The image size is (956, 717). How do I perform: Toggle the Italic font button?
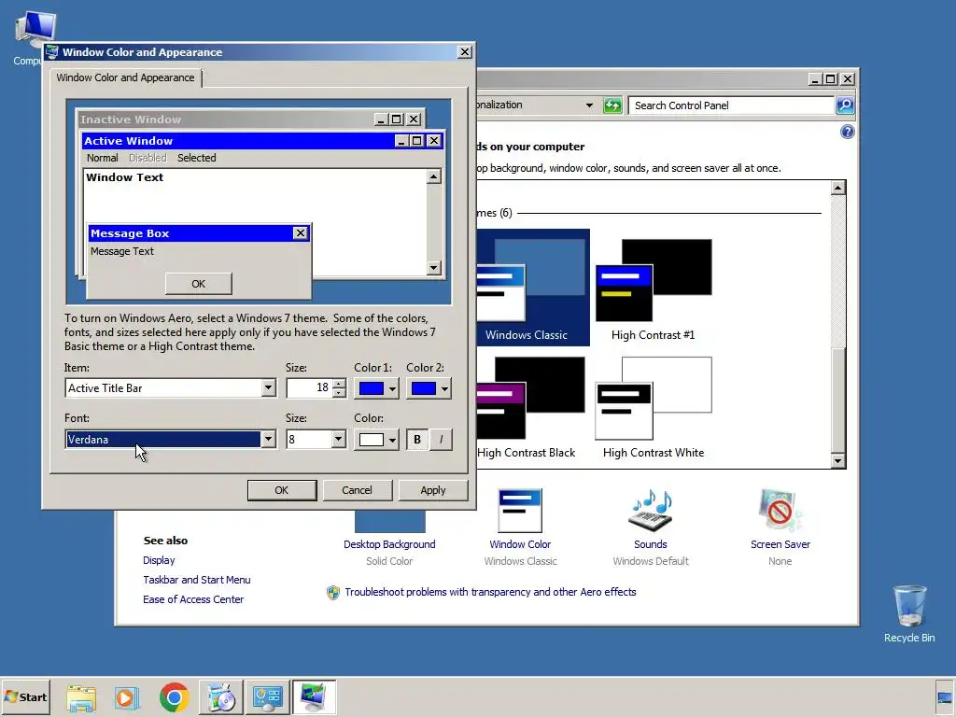point(441,440)
